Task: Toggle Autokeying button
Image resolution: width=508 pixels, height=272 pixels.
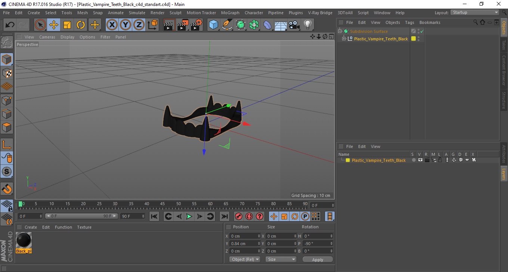Action: pyautogui.click(x=249, y=216)
